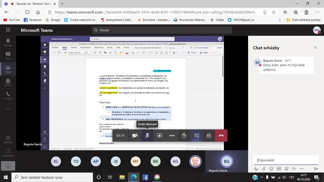Switch to Chat in the left sidebar
Viewport: 324px width, 182px height.
8,55
